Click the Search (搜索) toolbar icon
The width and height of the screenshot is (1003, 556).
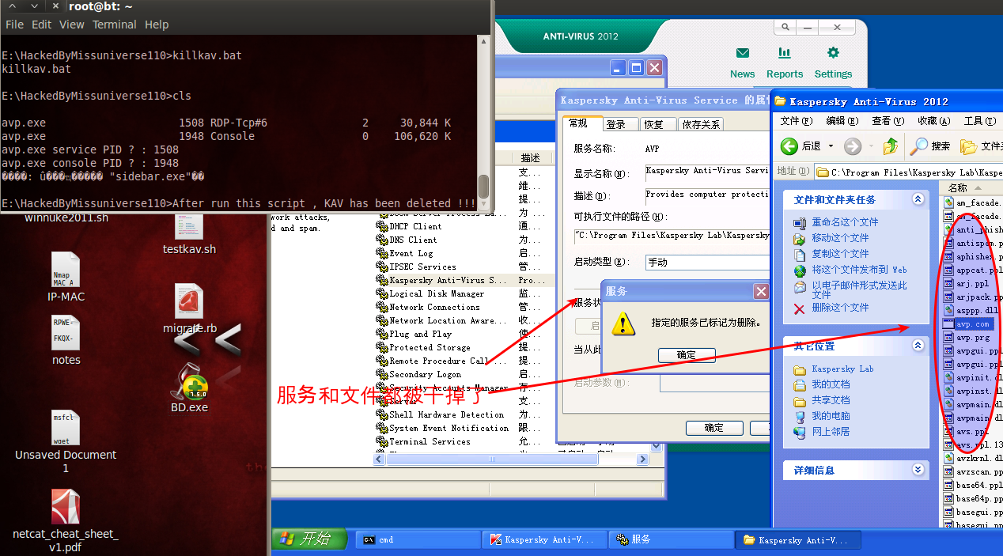[x=929, y=146]
